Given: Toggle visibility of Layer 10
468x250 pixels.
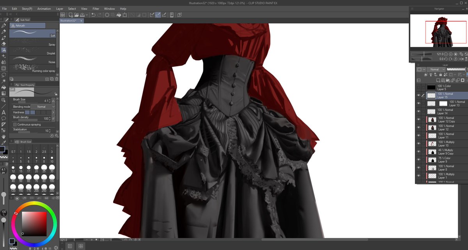Looking at the screenshot, I should click(x=418, y=143).
